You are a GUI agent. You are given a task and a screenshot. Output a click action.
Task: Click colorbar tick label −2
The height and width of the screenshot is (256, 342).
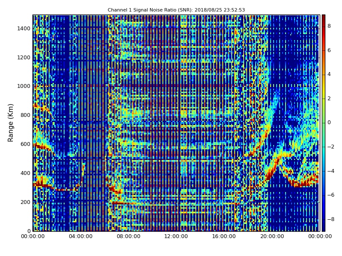point(331,147)
